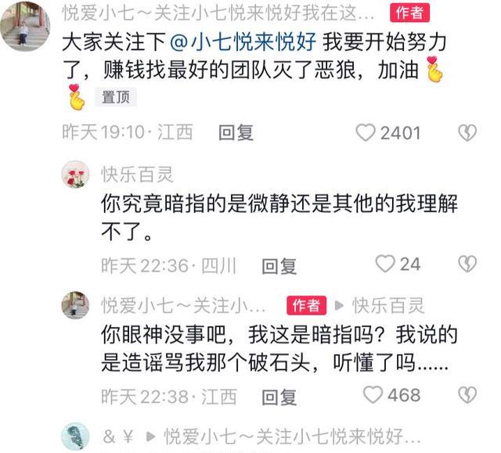Image resolution: width=501 pixels, height=453 pixels.
Task: Open the & ¥ user's avatar
Action: tap(75, 437)
